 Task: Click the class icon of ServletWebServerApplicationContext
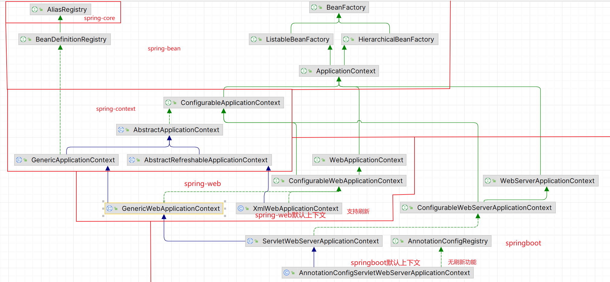pos(250,241)
